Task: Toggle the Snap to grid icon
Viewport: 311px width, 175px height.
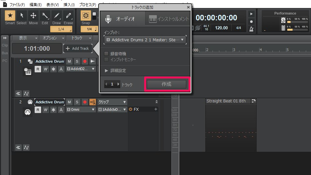Action: 86,16
